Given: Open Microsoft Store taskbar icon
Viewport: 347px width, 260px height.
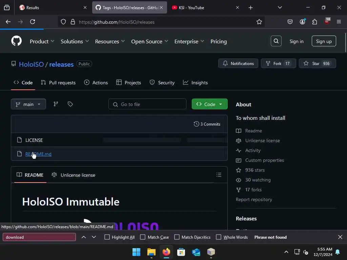Looking at the screenshot, I should point(181,252).
